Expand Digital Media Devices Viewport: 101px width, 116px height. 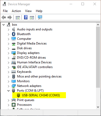9,44
